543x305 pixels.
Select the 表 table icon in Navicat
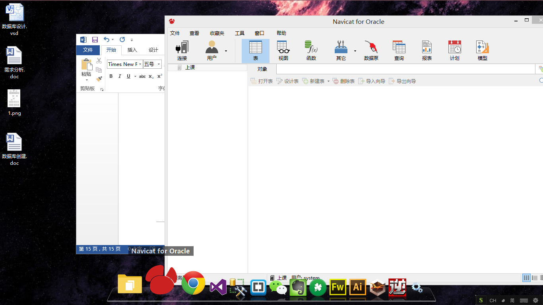[x=256, y=50]
